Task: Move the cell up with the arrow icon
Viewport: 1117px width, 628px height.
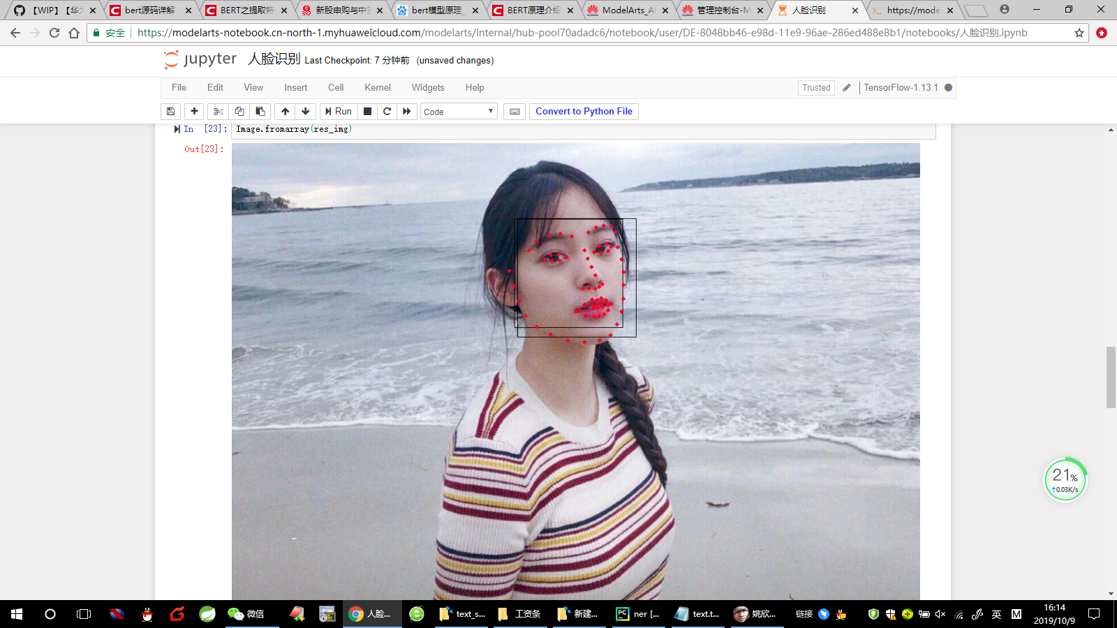Action: tap(285, 112)
